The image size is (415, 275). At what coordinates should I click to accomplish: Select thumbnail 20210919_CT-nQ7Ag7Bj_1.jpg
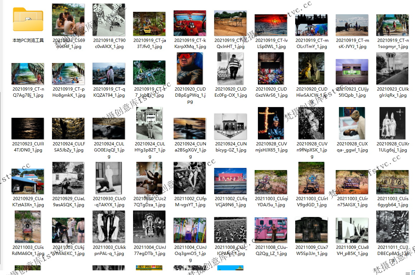tap(28, 74)
